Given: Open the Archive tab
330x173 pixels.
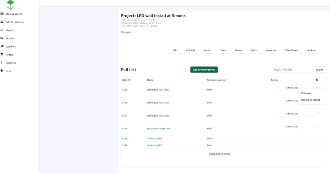Looking at the screenshot, I should (311, 50).
